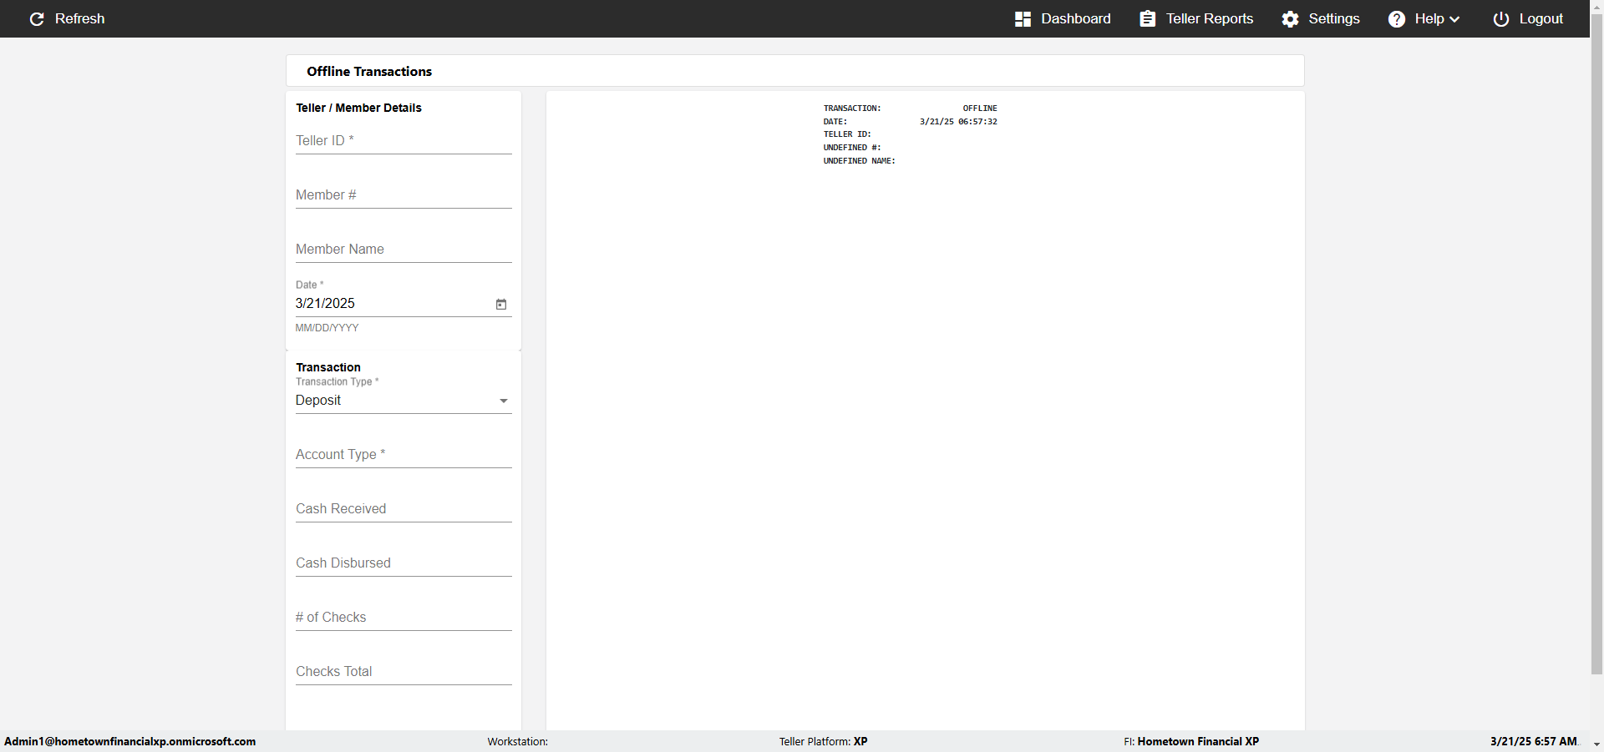Click the receipt TRANSACTION: OFFLINE line
Viewport: 1604px width, 752px height.
pyautogui.click(x=911, y=109)
